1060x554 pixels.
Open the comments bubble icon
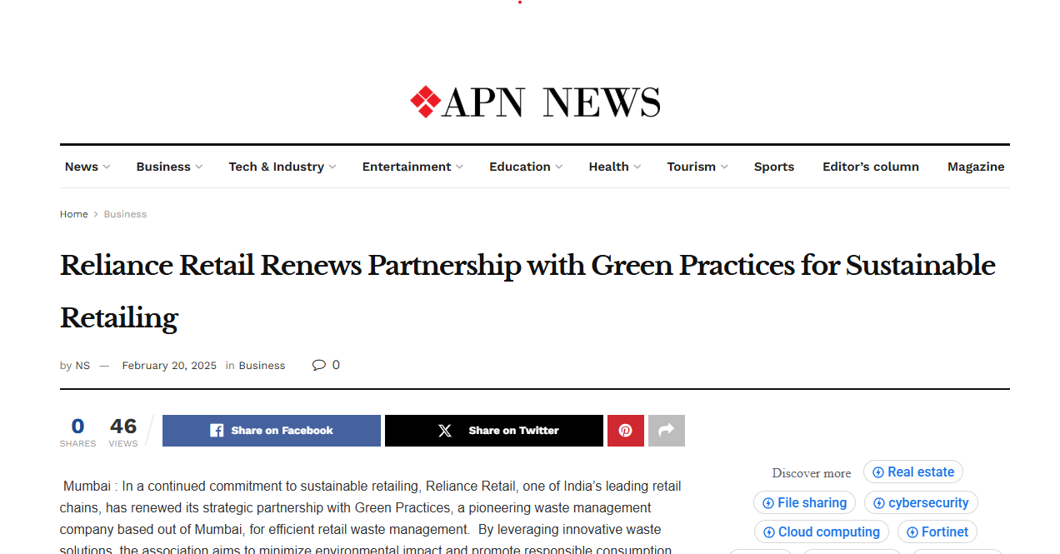[x=319, y=365]
